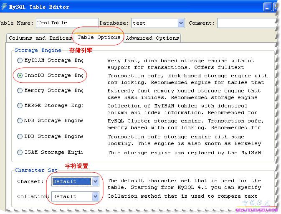The height and width of the screenshot is (214, 281).
Task: Expand the Collation dropdown arrow
Action: [x=95, y=196]
